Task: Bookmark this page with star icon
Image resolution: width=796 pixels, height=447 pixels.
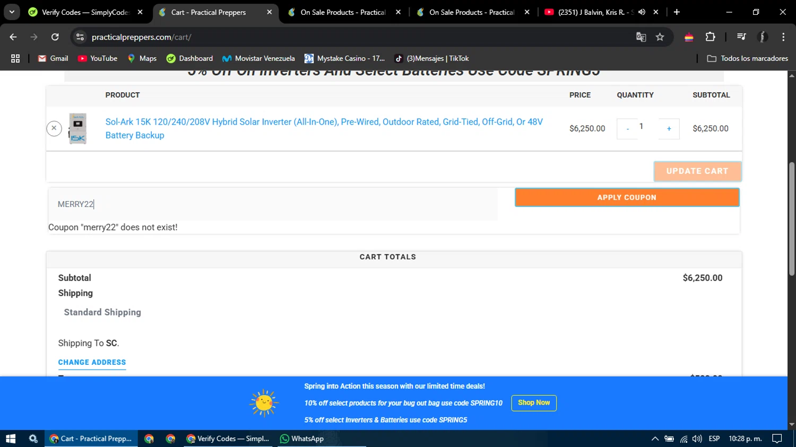Action: tap(660, 37)
